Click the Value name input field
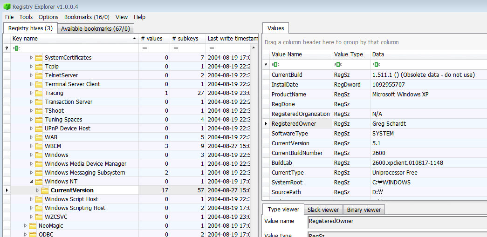Screen dimensions: 487x237 [397, 222]
